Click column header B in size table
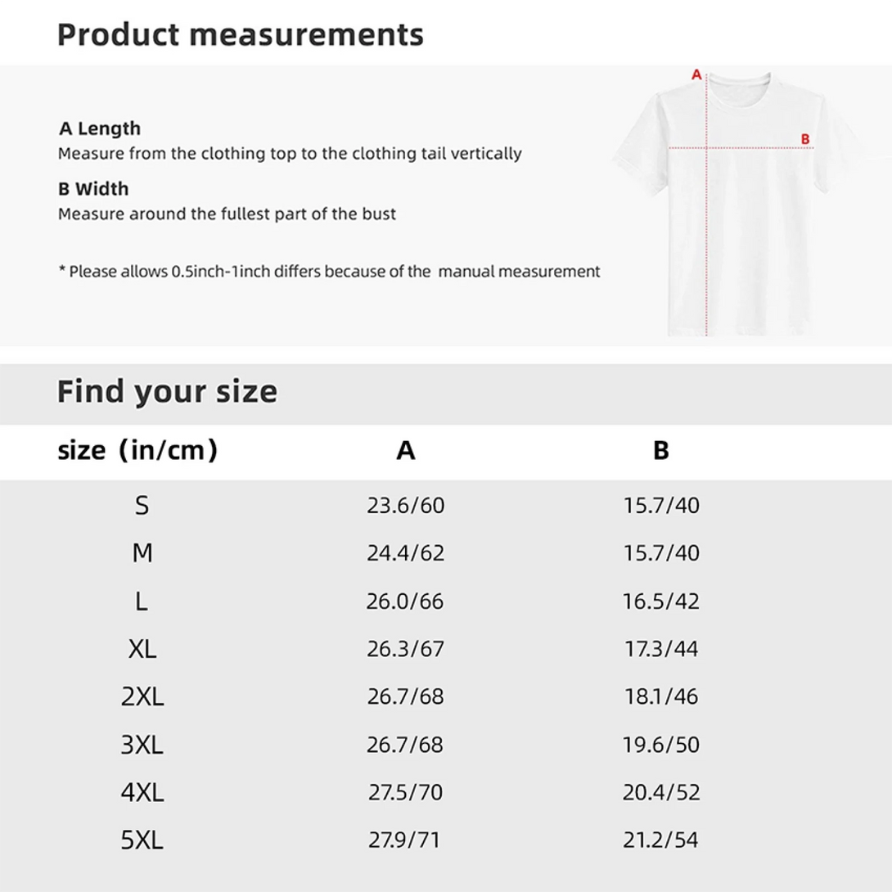This screenshot has width=892, height=892. [x=661, y=451]
